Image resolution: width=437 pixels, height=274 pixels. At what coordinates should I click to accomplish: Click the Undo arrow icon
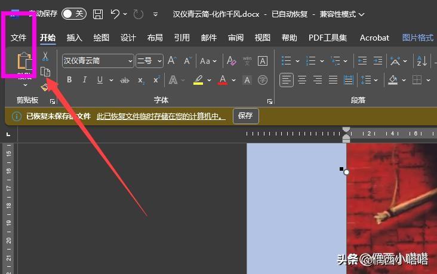tap(115, 14)
